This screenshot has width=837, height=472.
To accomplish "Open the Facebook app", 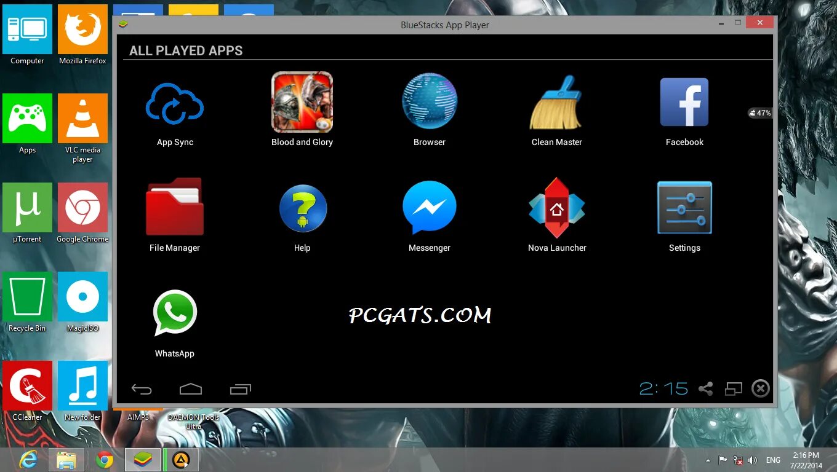I will pos(684,102).
